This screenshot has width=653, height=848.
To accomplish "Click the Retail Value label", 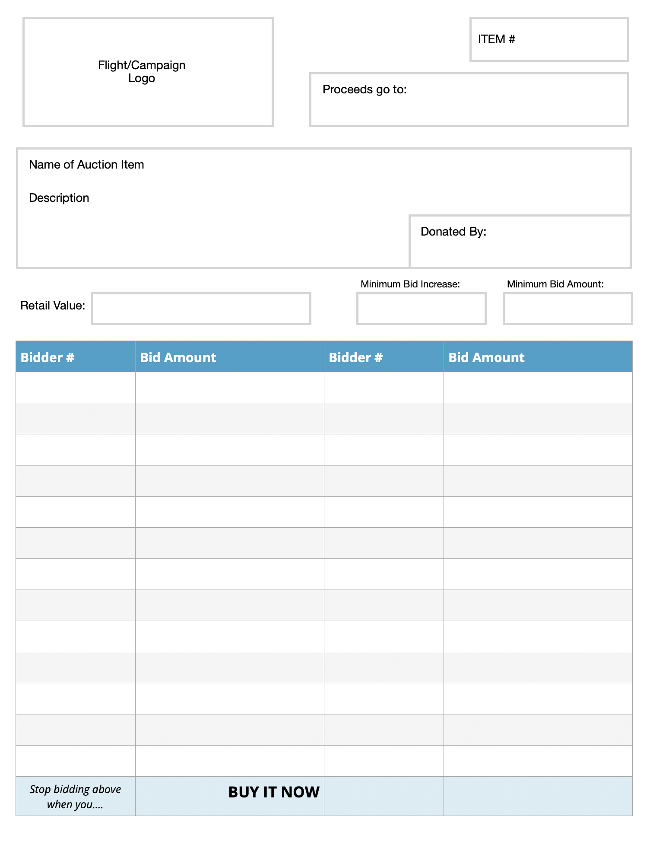I will (x=53, y=306).
